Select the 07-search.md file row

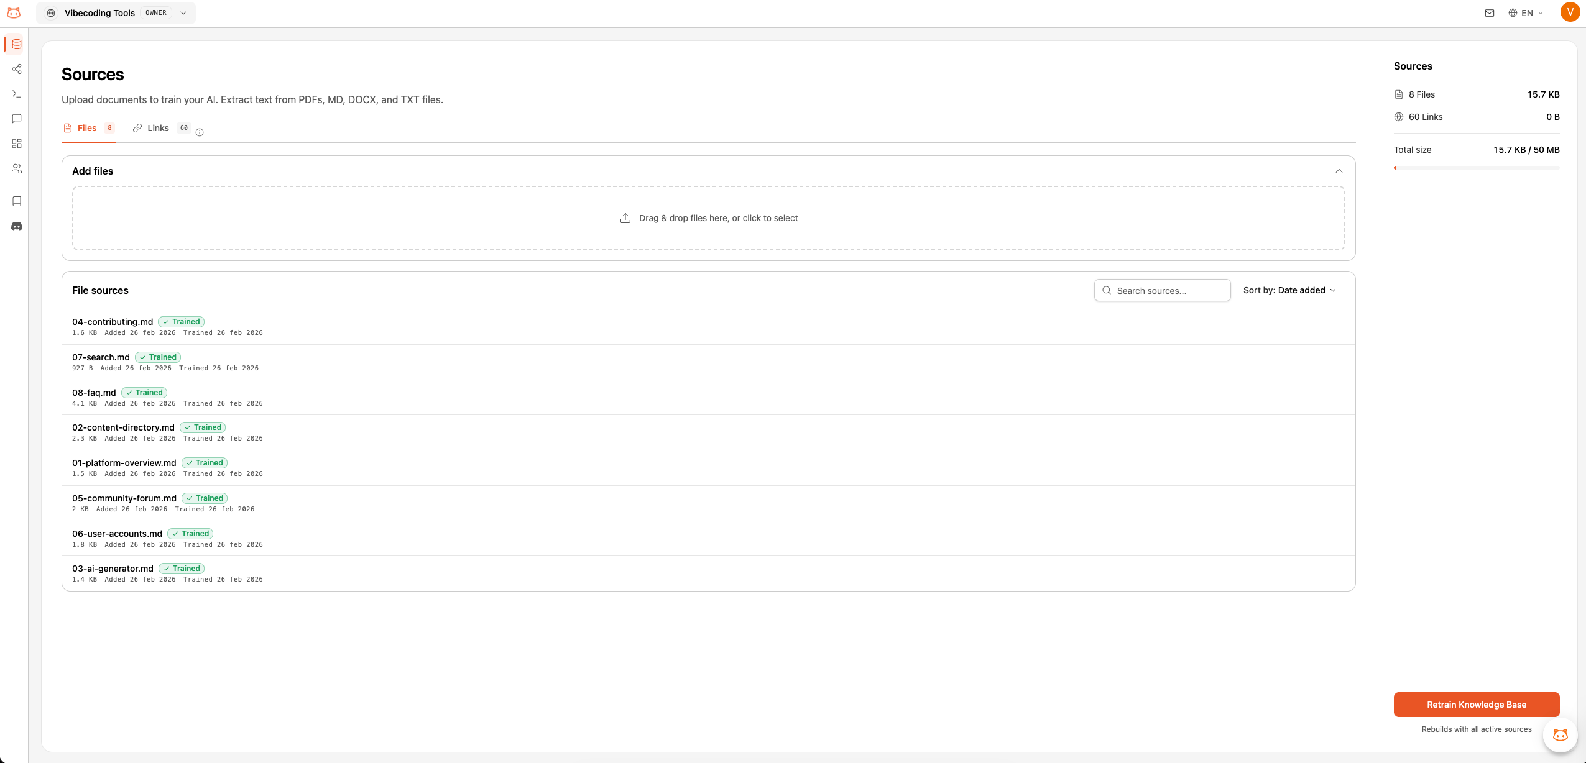[x=708, y=362]
